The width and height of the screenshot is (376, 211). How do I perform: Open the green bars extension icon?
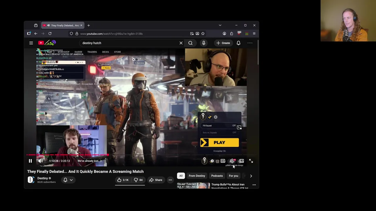point(247,34)
